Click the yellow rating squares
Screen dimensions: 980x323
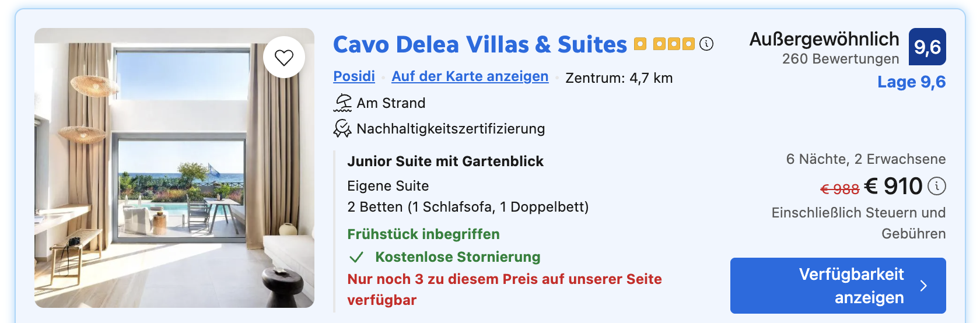665,44
